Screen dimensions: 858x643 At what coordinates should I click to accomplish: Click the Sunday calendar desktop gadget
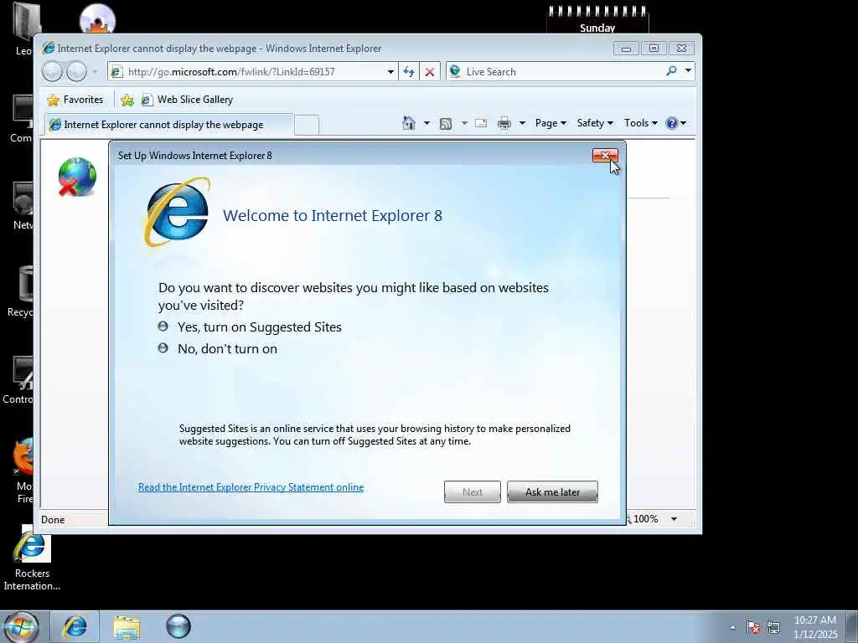[597, 20]
